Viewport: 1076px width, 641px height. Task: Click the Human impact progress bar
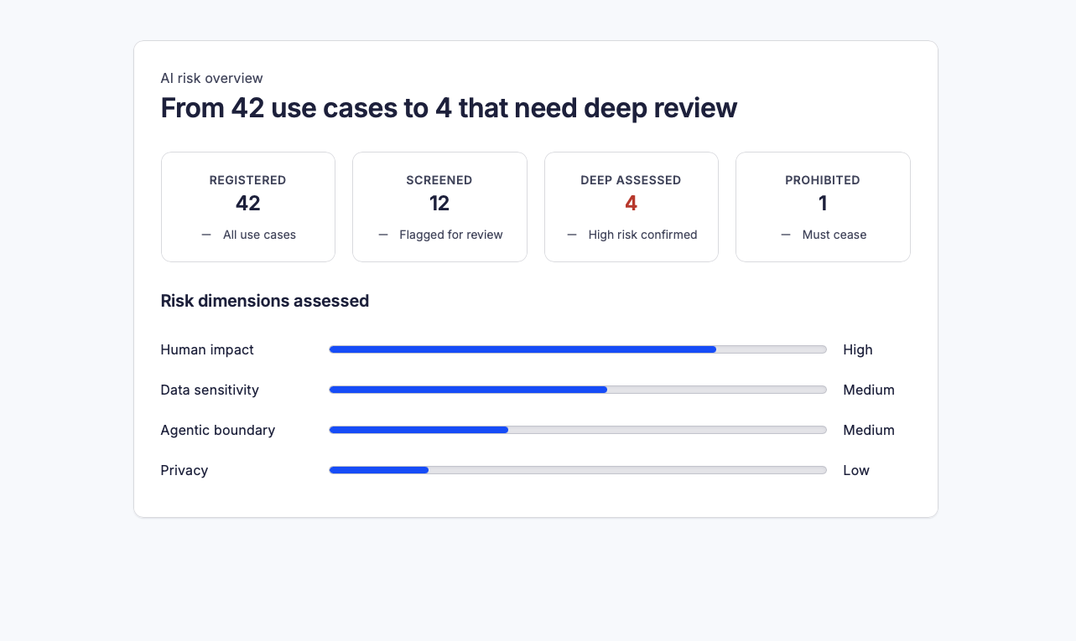click(578, 349)
